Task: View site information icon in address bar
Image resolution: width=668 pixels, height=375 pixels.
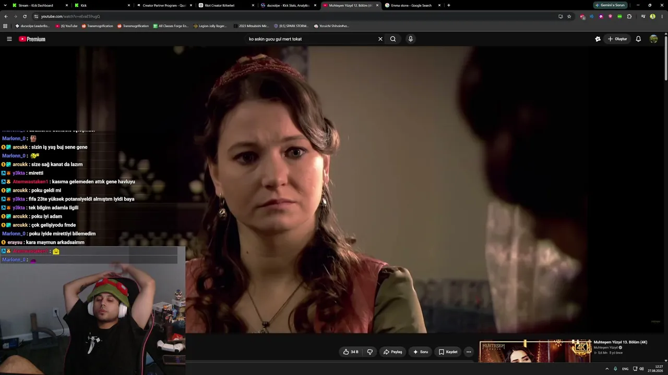Action: coord(36,16)
